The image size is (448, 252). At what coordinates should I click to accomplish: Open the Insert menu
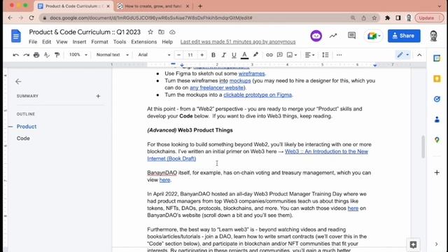[x=79, y=42]
